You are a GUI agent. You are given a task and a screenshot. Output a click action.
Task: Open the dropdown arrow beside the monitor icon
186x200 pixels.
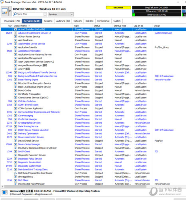coord(10,11)
